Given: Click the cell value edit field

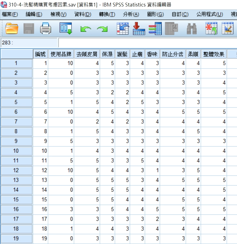Looking at the screenshot, I should (147, 43).
